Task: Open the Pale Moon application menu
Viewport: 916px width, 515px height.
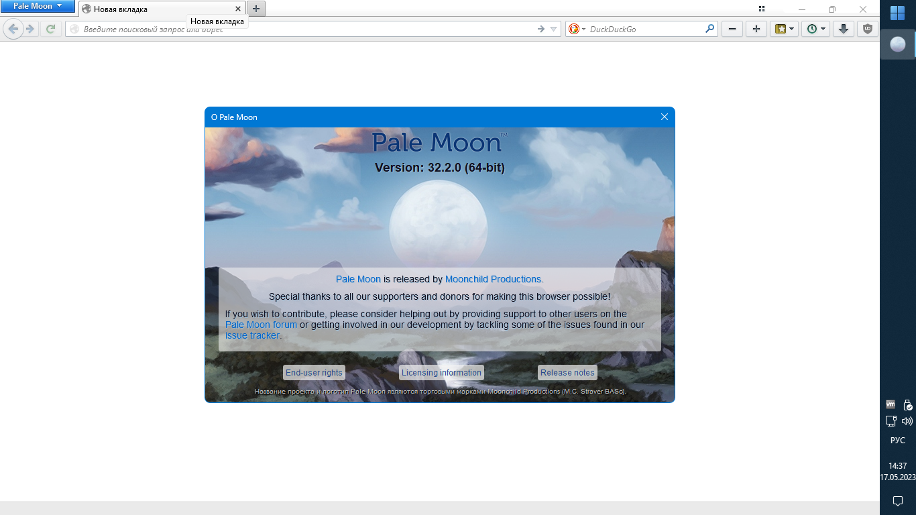Action: click(x=38, y=7)
